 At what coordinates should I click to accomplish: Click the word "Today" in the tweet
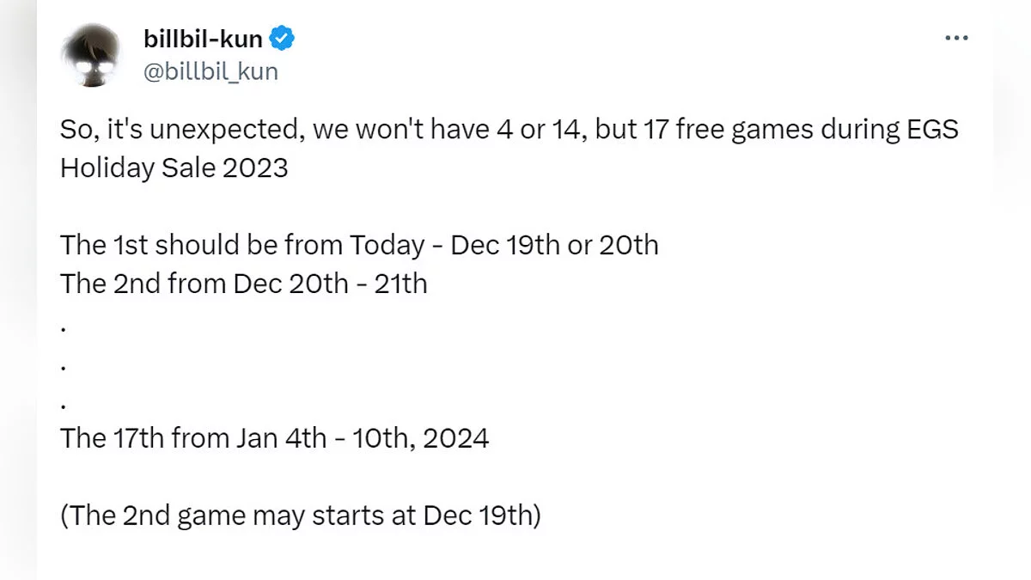coord(387,245)
